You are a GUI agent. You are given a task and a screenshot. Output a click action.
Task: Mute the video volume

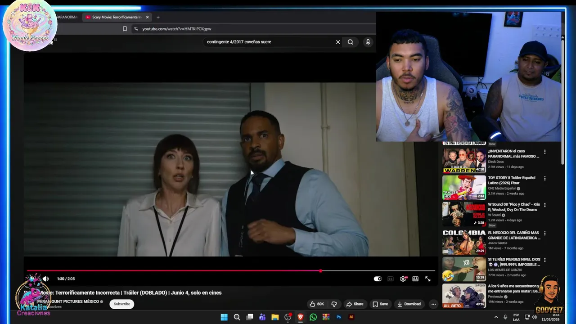point(45,279)
